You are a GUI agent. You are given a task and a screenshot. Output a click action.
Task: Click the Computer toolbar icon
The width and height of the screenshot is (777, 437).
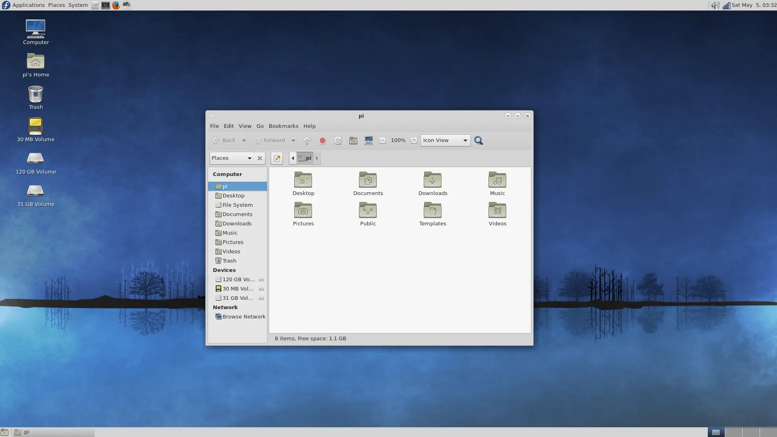(x=368, y=140)
